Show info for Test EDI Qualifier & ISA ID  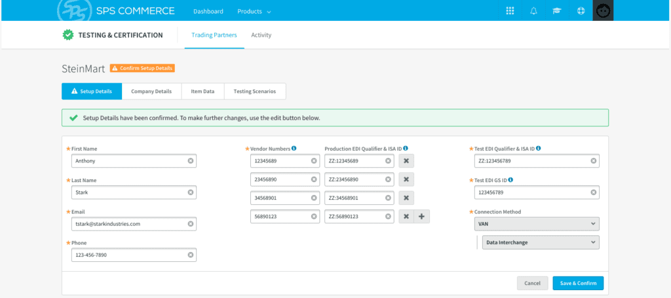[539, 149]
